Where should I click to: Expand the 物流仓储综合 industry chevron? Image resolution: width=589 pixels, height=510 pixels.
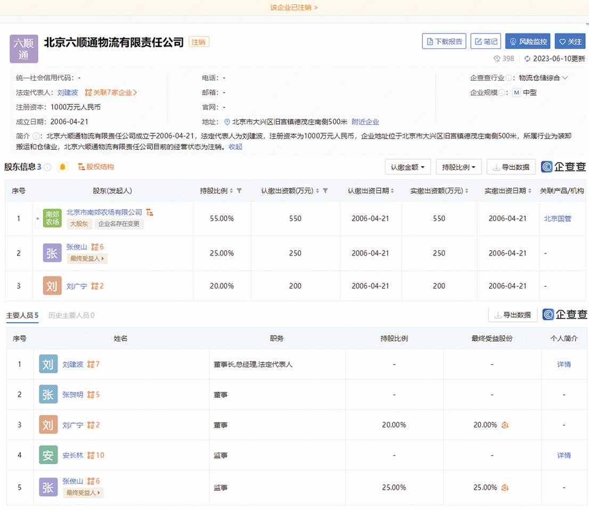click(565, 78)
